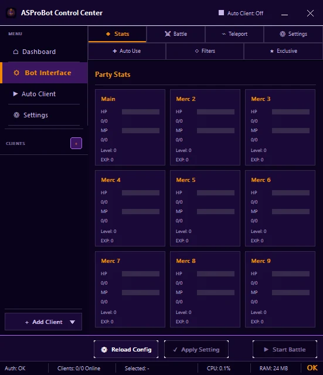The width and height of the screenshot is (323, 375).
Task: Click Clients: 0/0 Online status
Action: [x=79, y=369]
